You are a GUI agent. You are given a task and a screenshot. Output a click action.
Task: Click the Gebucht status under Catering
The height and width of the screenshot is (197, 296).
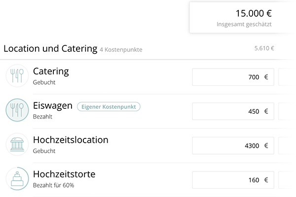[x=44, y=82]
